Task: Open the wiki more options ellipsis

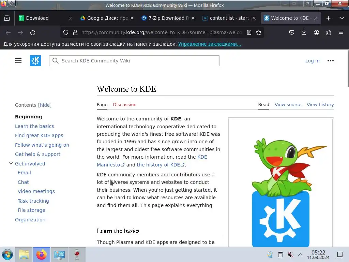Action: click(x=331, y=61)
